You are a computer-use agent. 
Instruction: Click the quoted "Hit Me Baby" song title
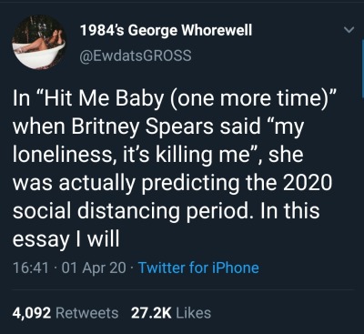pos(165,98)
